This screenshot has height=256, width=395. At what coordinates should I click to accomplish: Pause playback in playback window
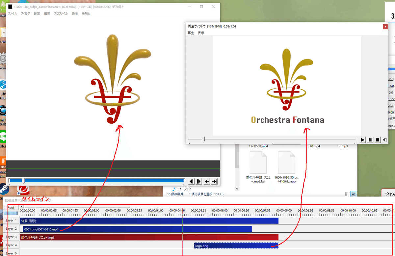point(370,140)
